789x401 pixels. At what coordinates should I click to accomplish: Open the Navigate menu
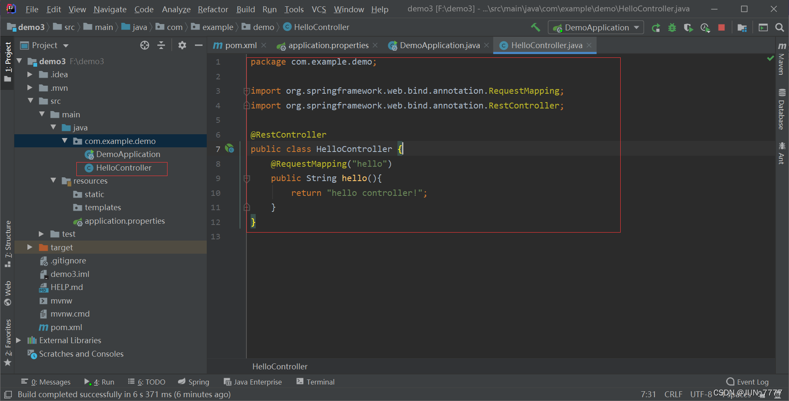pyautogui.click(x=110, y=9)
